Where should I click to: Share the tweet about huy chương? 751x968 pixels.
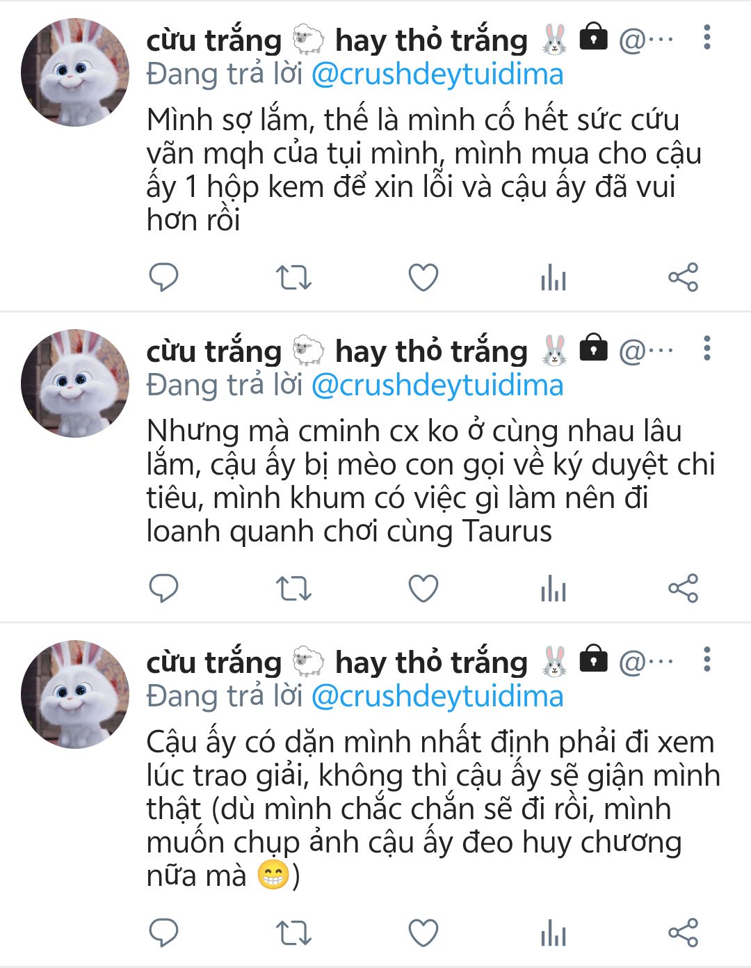[683, 933]
